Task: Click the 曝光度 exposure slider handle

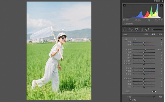Action: [x=145, y=50]
